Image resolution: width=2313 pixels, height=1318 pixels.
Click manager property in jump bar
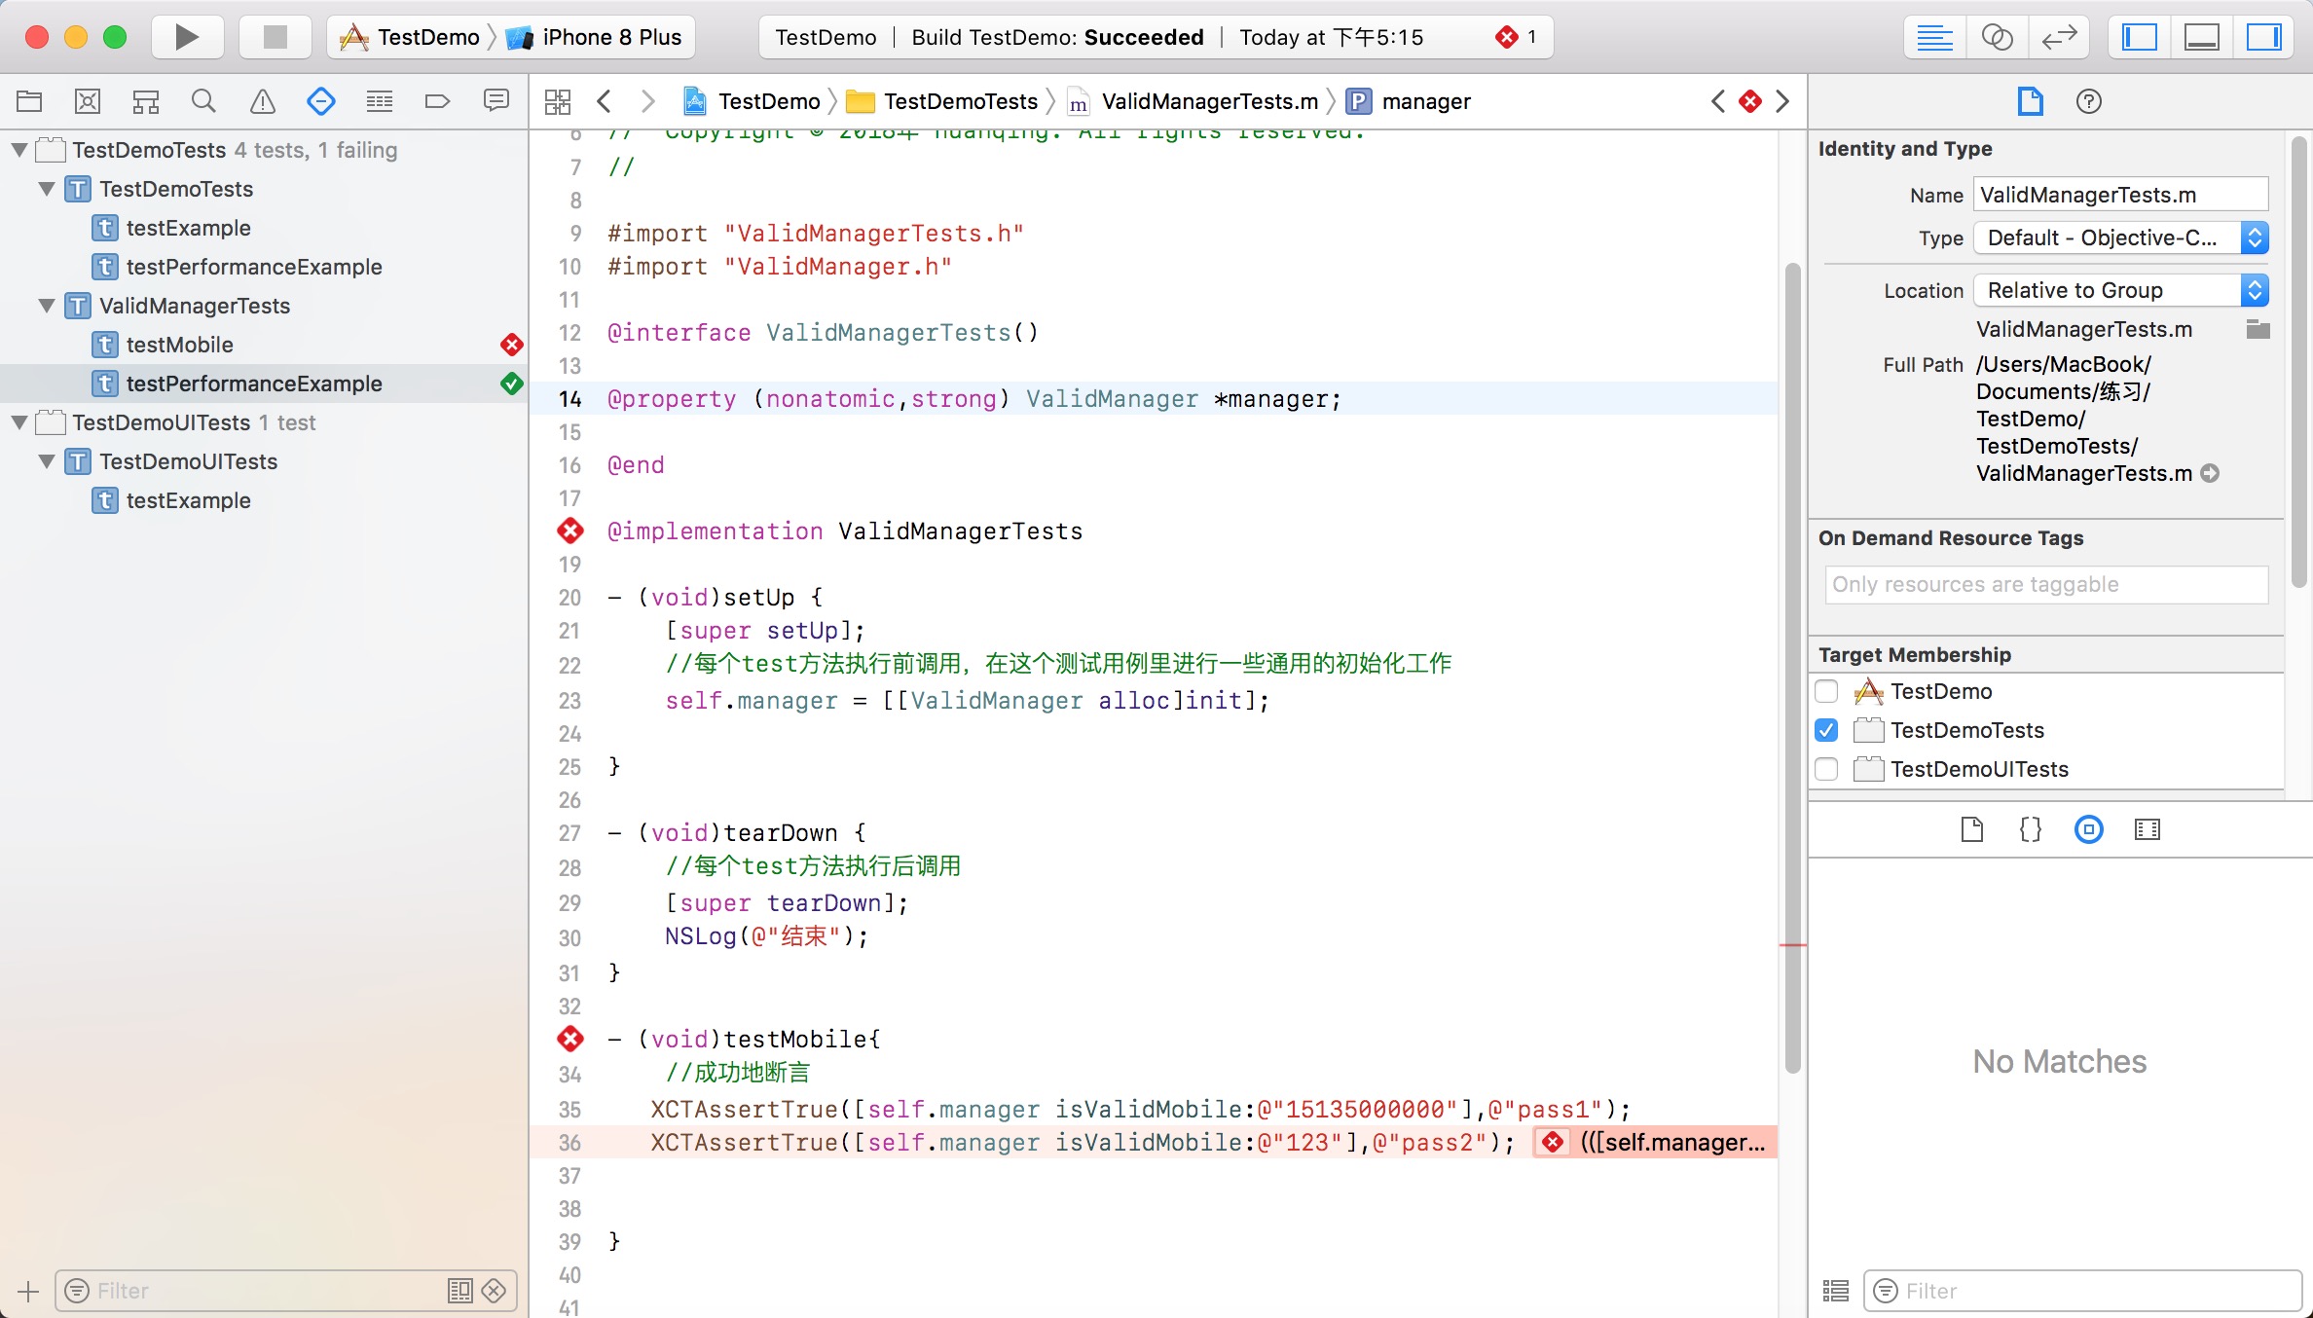coord(1409,101)
